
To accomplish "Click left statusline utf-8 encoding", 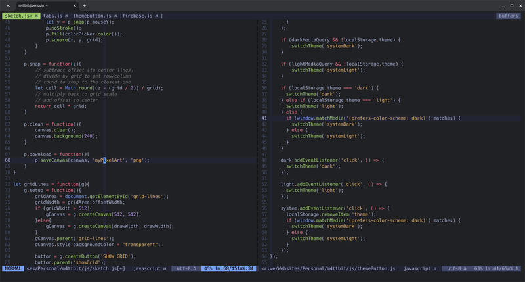I will coord(184,268).
